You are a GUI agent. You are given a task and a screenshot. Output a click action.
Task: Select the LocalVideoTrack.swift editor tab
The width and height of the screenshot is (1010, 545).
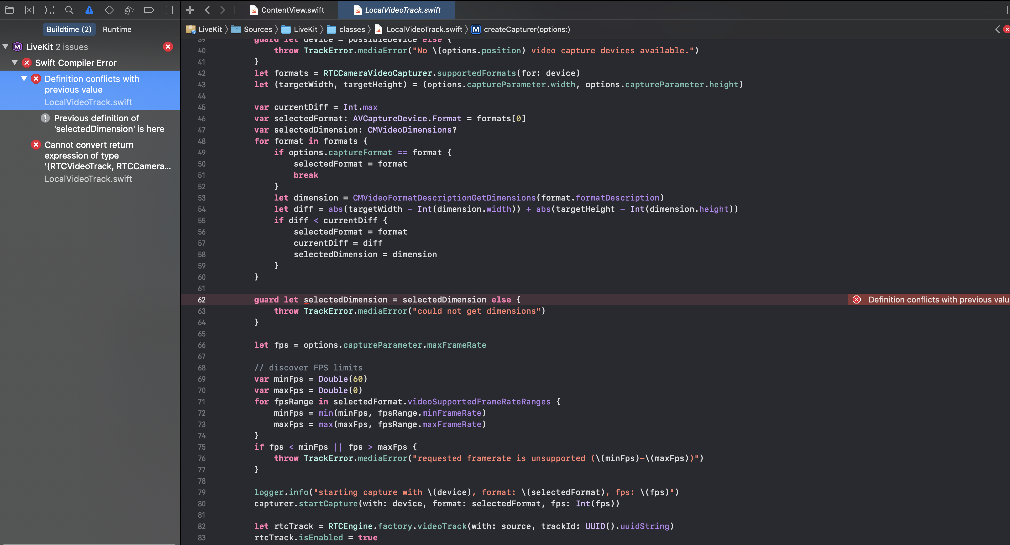point(397,10)
